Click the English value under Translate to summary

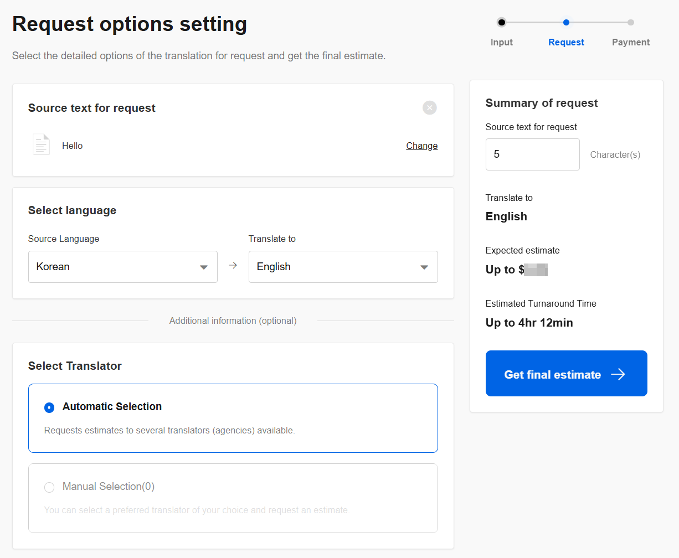coord(506,216)
